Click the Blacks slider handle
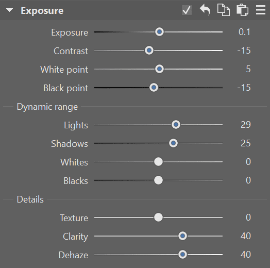270x268 pixels. 158,180
